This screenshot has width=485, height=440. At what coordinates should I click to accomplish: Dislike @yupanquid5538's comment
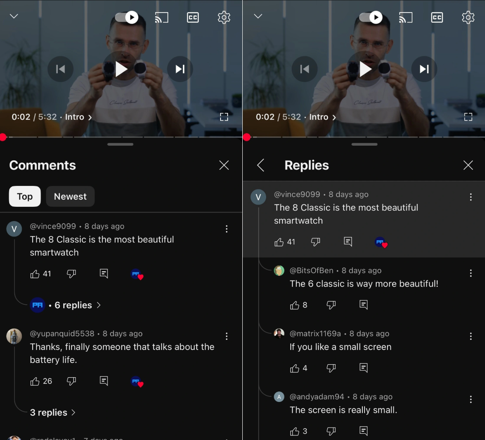tap(72, 381)
